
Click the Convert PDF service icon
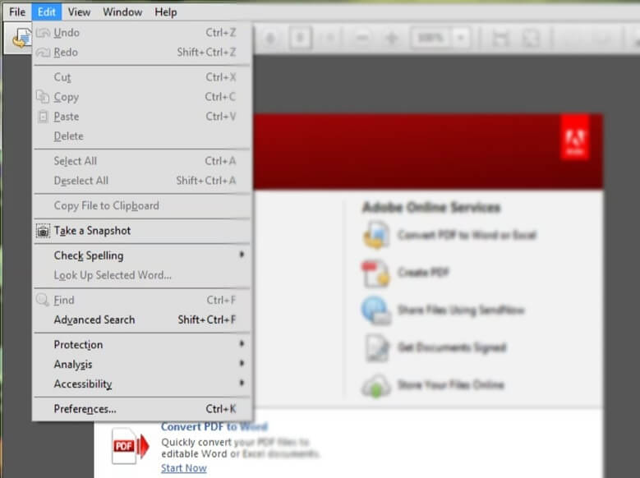(x=375, y=235)
